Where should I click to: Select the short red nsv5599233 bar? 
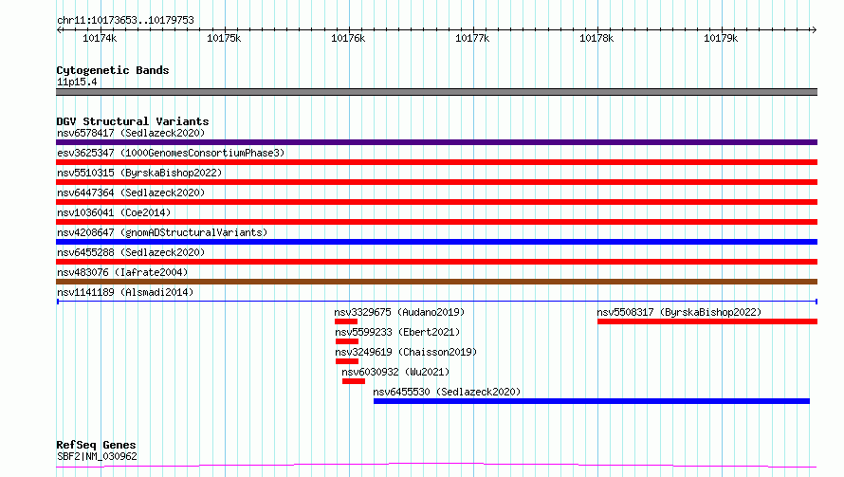(x=347, y=341)
